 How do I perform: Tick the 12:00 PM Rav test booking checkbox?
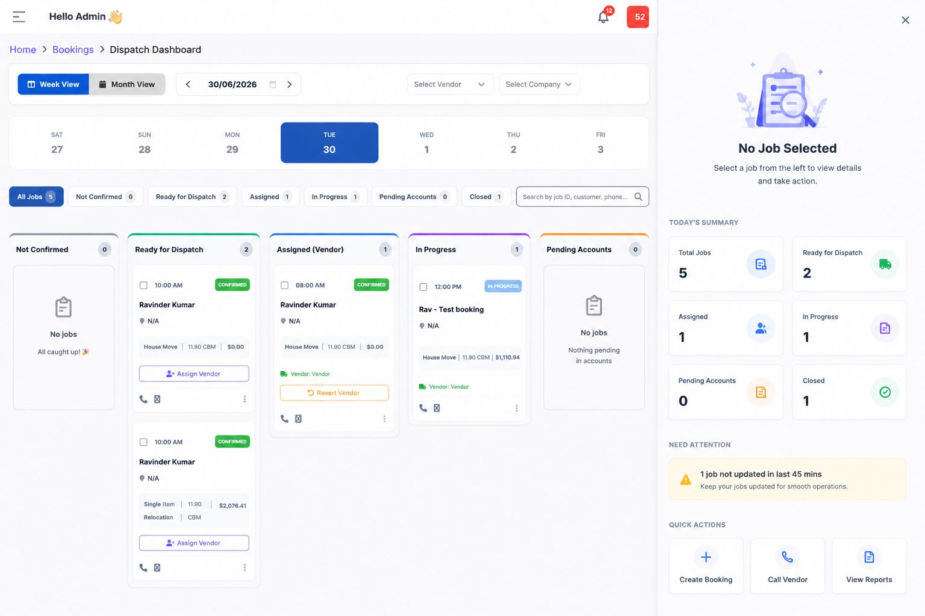[423, 287]
